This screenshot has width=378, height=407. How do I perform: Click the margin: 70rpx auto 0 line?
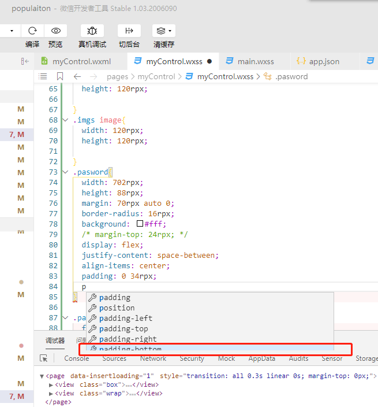128,203
